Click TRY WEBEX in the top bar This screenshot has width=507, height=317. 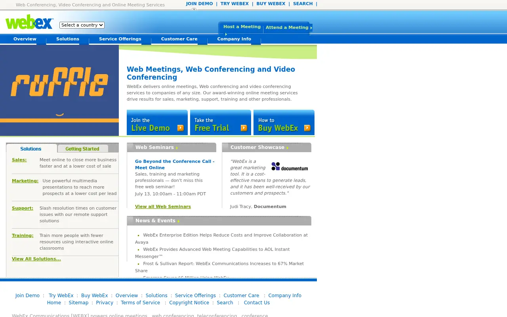click(x=234, y=4)
